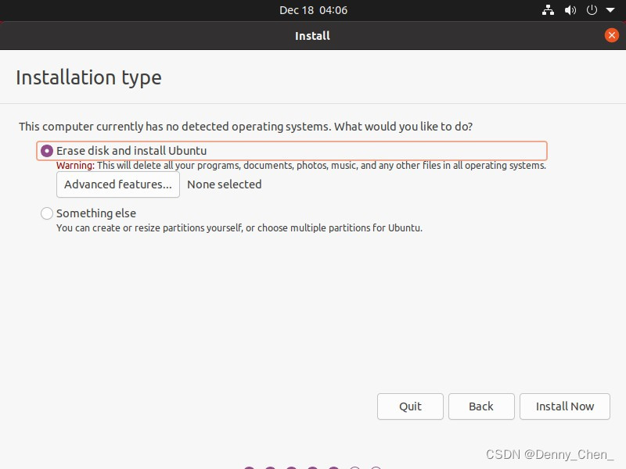Click the no detected operating systems question

click(246, 127)
